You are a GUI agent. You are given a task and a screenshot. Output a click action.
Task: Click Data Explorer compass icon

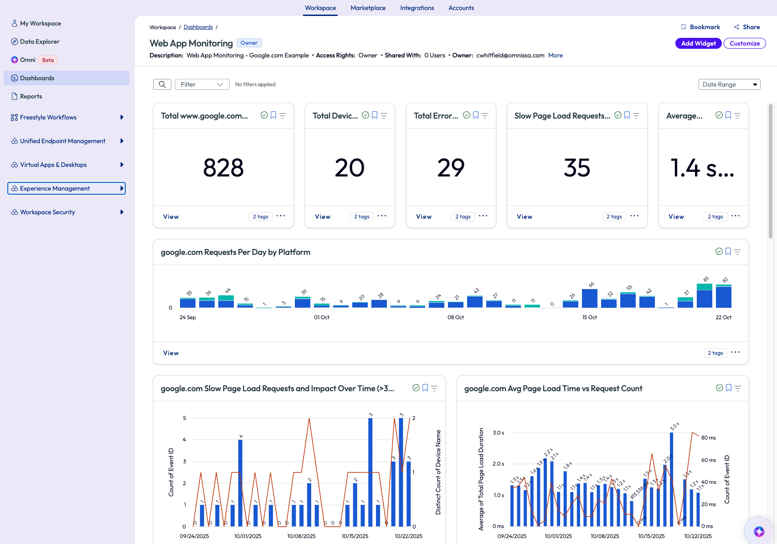pyautogui.click(x=15, y=41)
